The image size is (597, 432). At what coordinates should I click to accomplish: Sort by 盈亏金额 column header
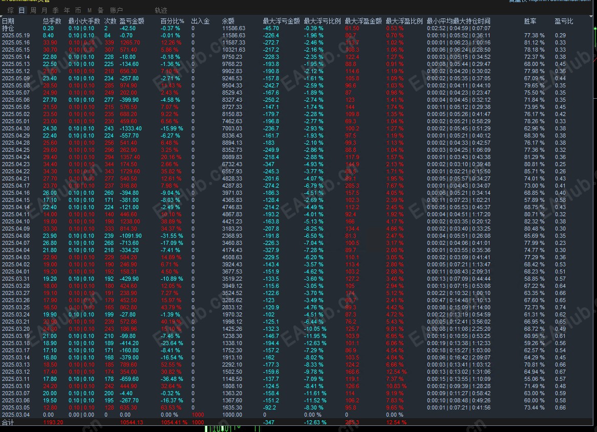[x=132, y=21]
